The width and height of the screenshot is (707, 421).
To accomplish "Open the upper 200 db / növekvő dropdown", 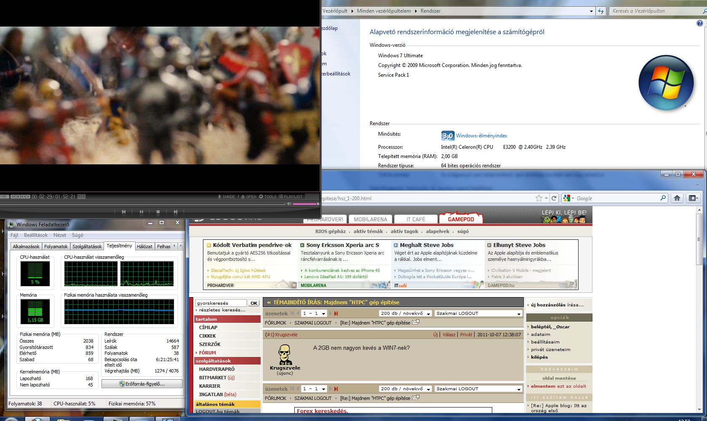I will (406, 314).
